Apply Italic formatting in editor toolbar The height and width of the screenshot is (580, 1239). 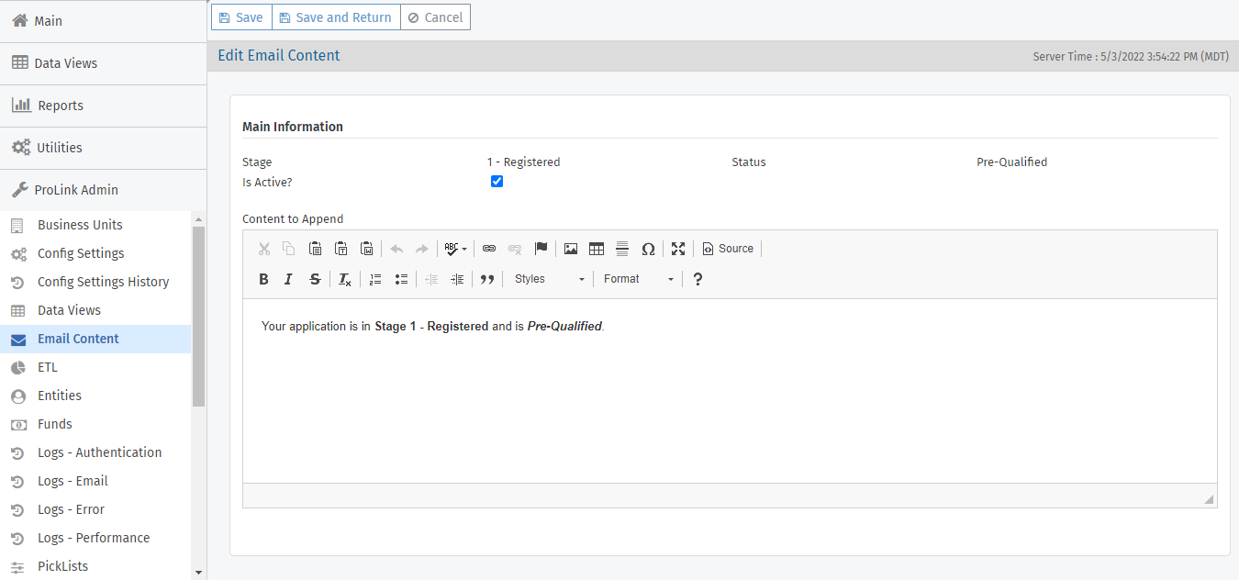(x=288, y=279)
